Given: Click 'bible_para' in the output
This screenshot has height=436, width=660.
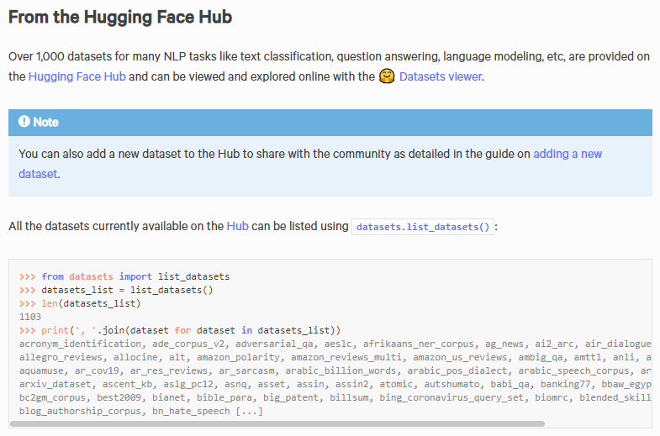Looking at the screenshot, I should 224,397.
